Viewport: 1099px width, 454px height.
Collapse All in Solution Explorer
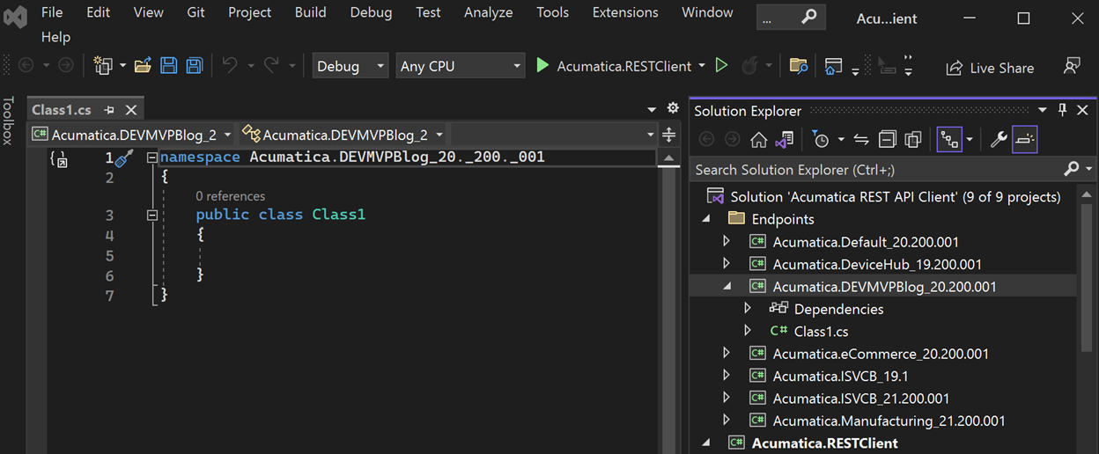(x=888, y=139)
